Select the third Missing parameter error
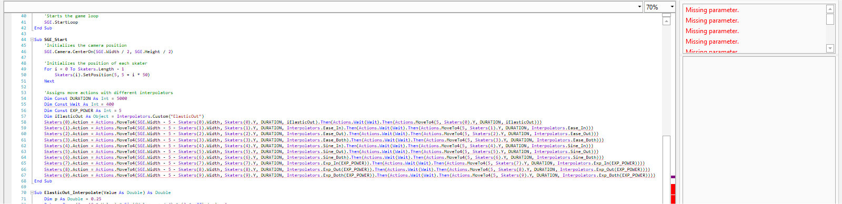Screen dimensions: 842x204 [x=712, y=31]
